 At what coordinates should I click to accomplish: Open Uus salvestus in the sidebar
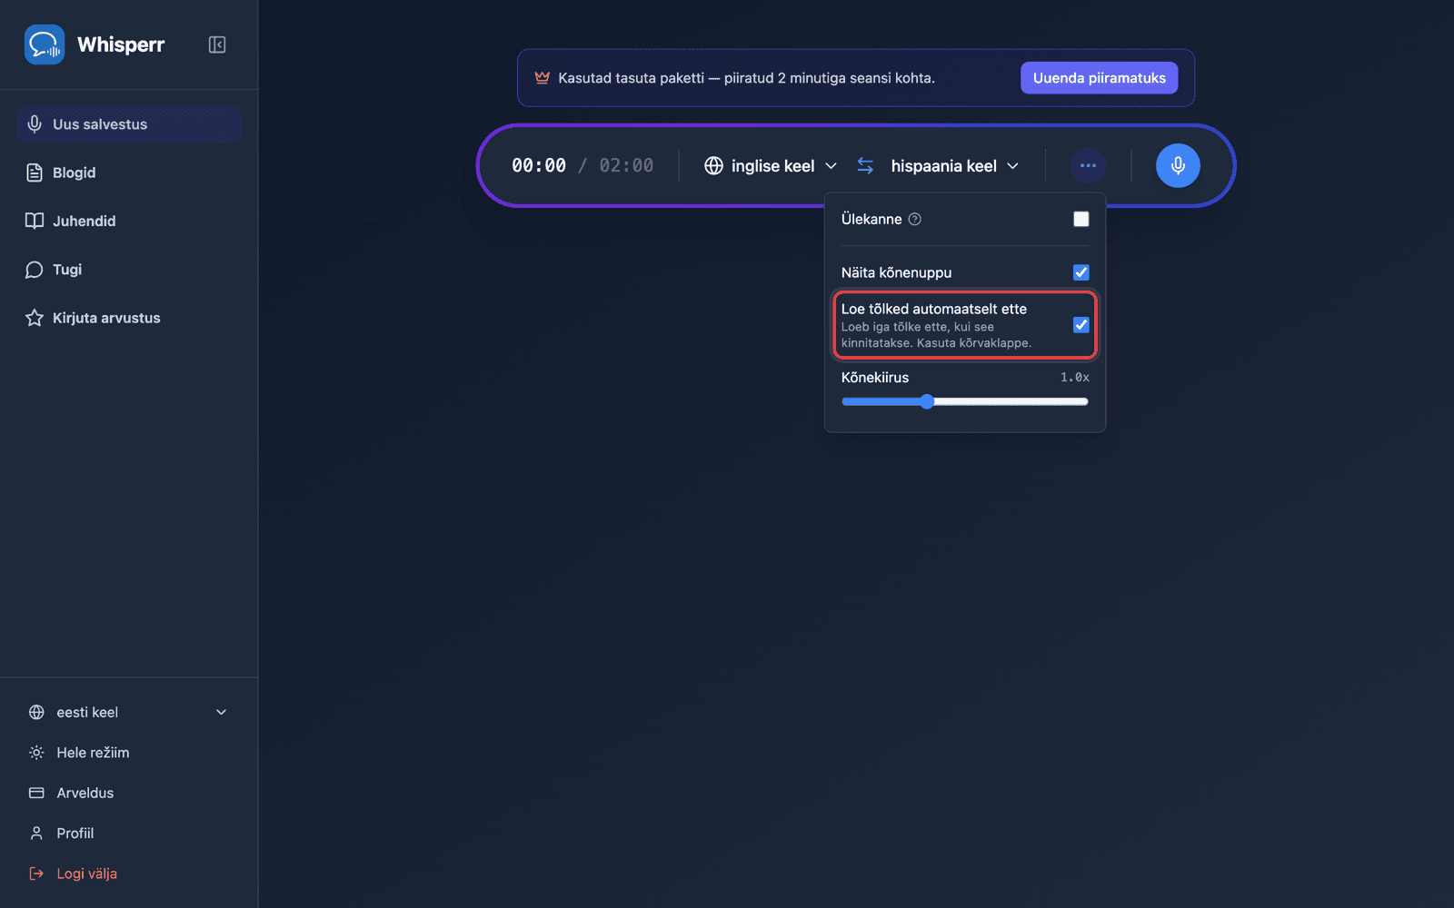point(128,124)
